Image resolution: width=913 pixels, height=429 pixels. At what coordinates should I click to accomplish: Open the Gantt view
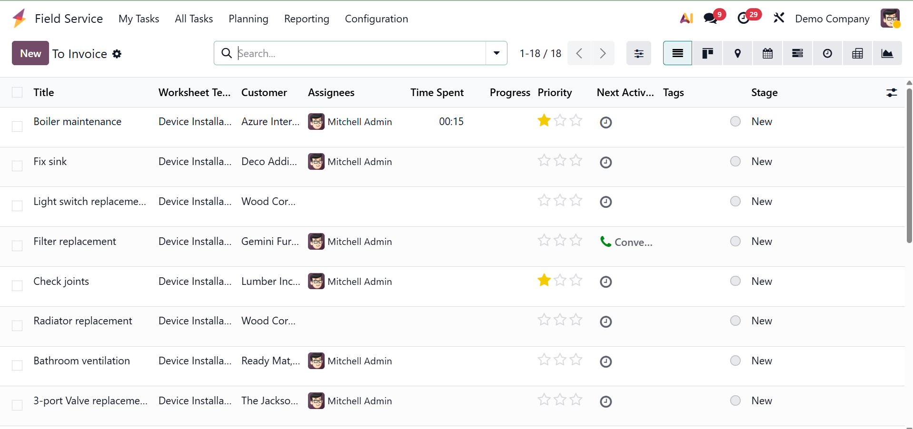[797, 53]
